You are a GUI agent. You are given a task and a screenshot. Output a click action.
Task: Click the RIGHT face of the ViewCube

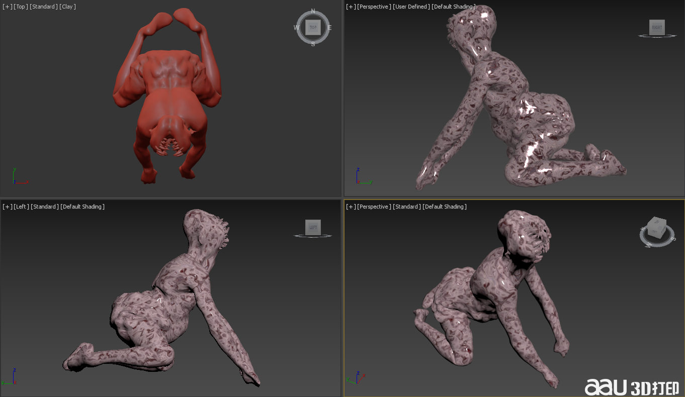coord(657,28)
